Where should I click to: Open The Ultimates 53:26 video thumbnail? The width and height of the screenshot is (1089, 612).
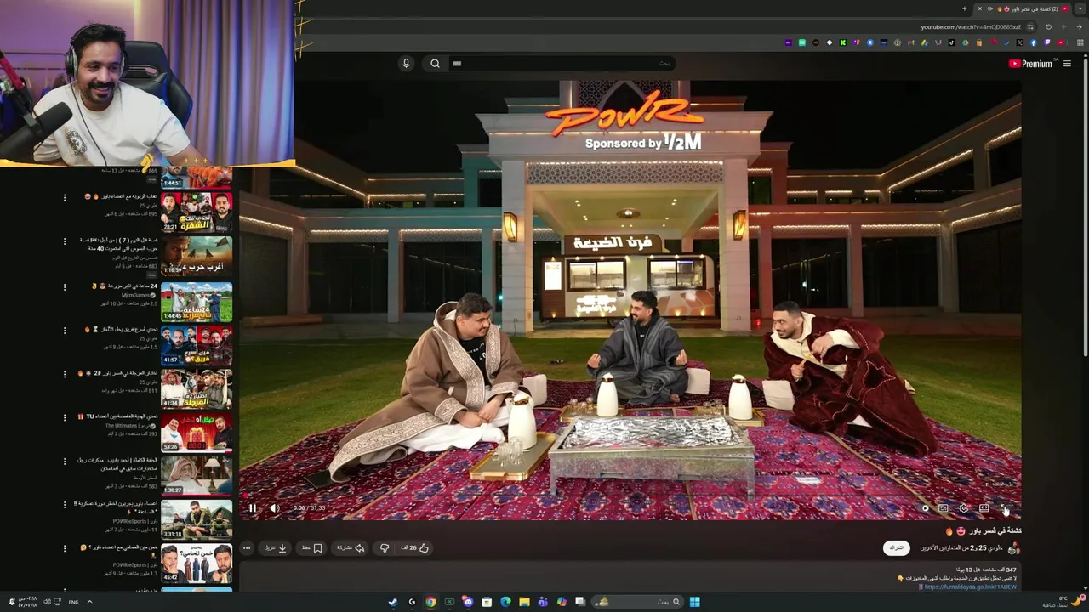pyautogui.click(x=197, y=433)
